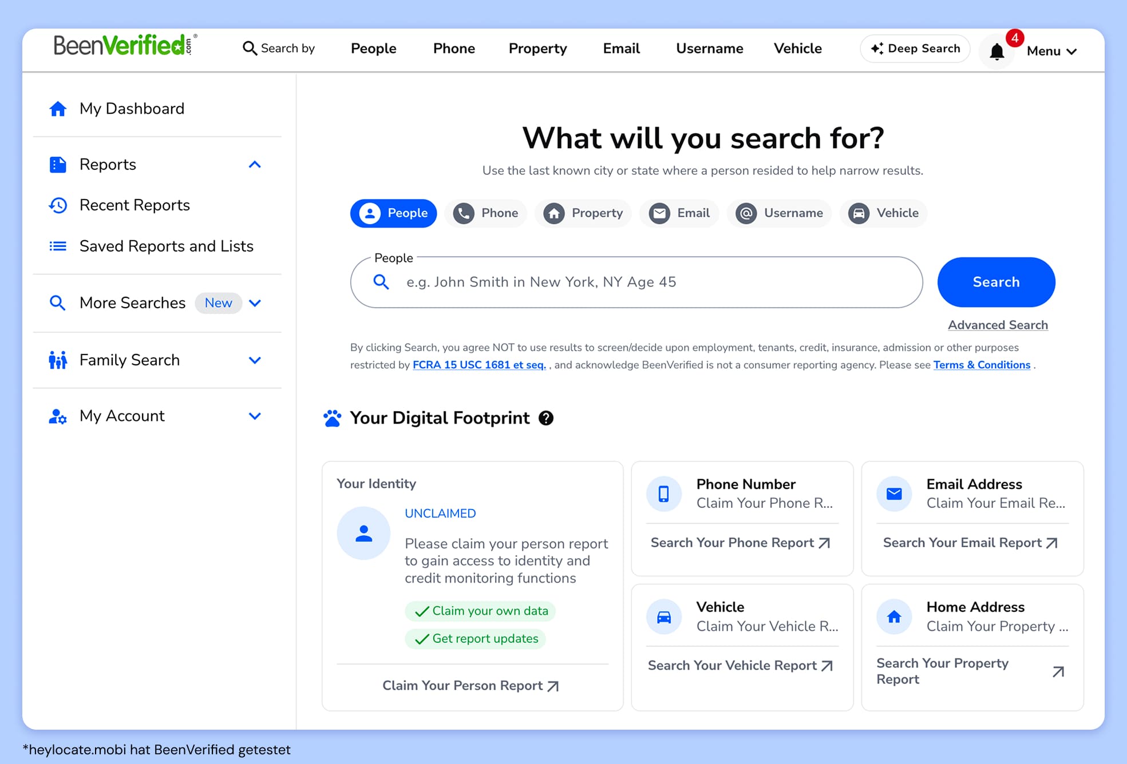Select Property in top navigation
1127x764 pixels.
pos(537,49)
